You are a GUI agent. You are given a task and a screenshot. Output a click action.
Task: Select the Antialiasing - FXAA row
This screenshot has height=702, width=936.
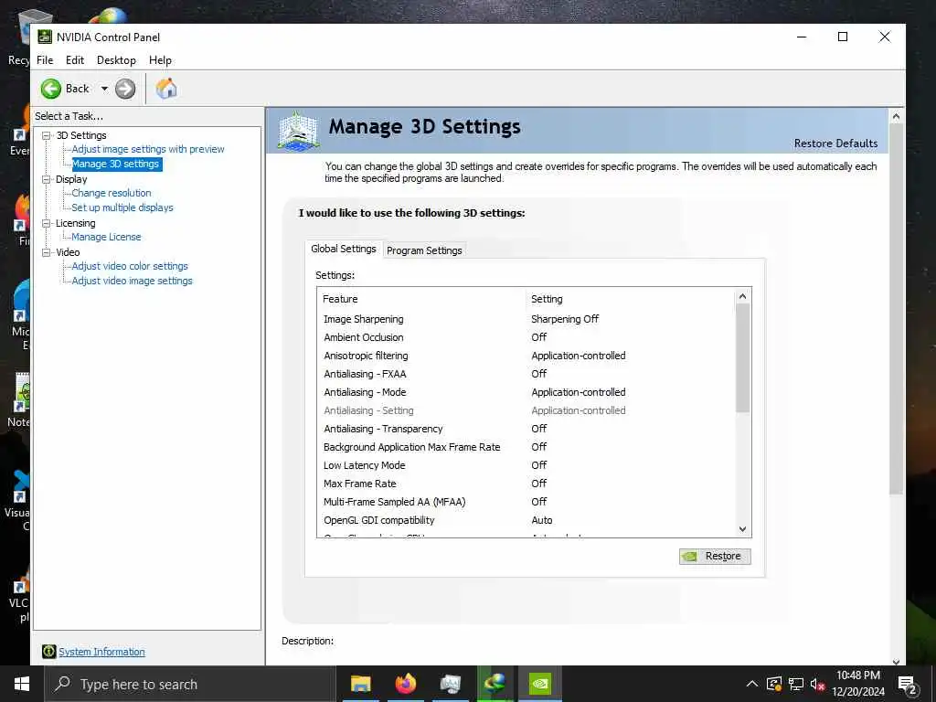(527, 374)
